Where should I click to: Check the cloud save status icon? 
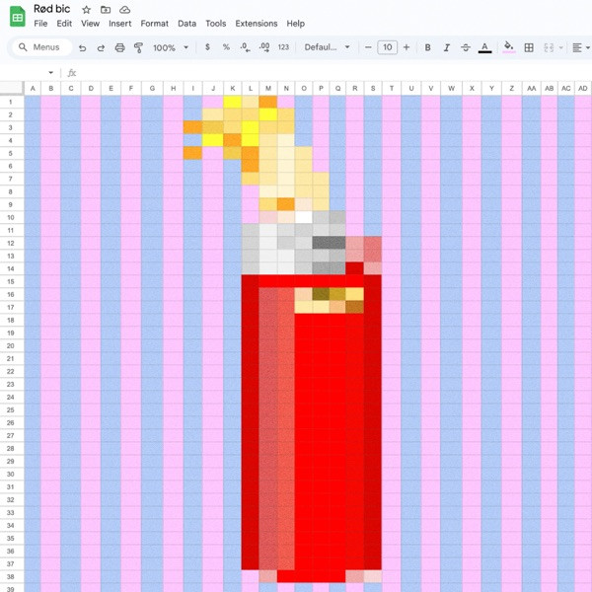[x=124, y=9]
